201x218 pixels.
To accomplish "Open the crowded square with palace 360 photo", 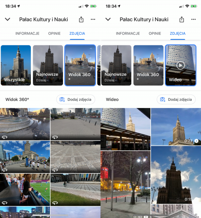I will 25,157.
